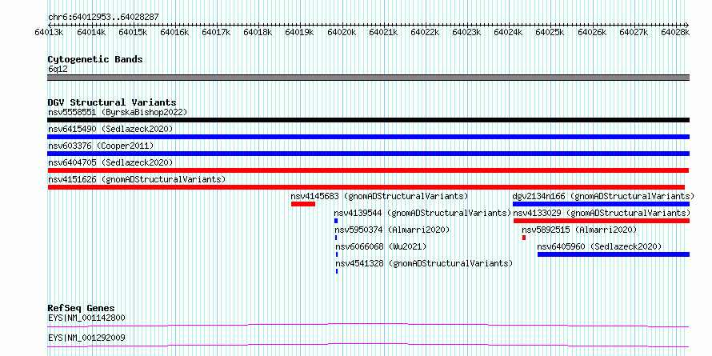Click the chr6:64012953..64028287 region label
Screen dimensions: 712x356
pos(103,18)
